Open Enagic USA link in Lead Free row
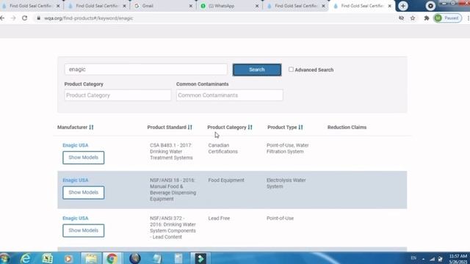Viewport: 470px width, 264px height. point(76,219)
